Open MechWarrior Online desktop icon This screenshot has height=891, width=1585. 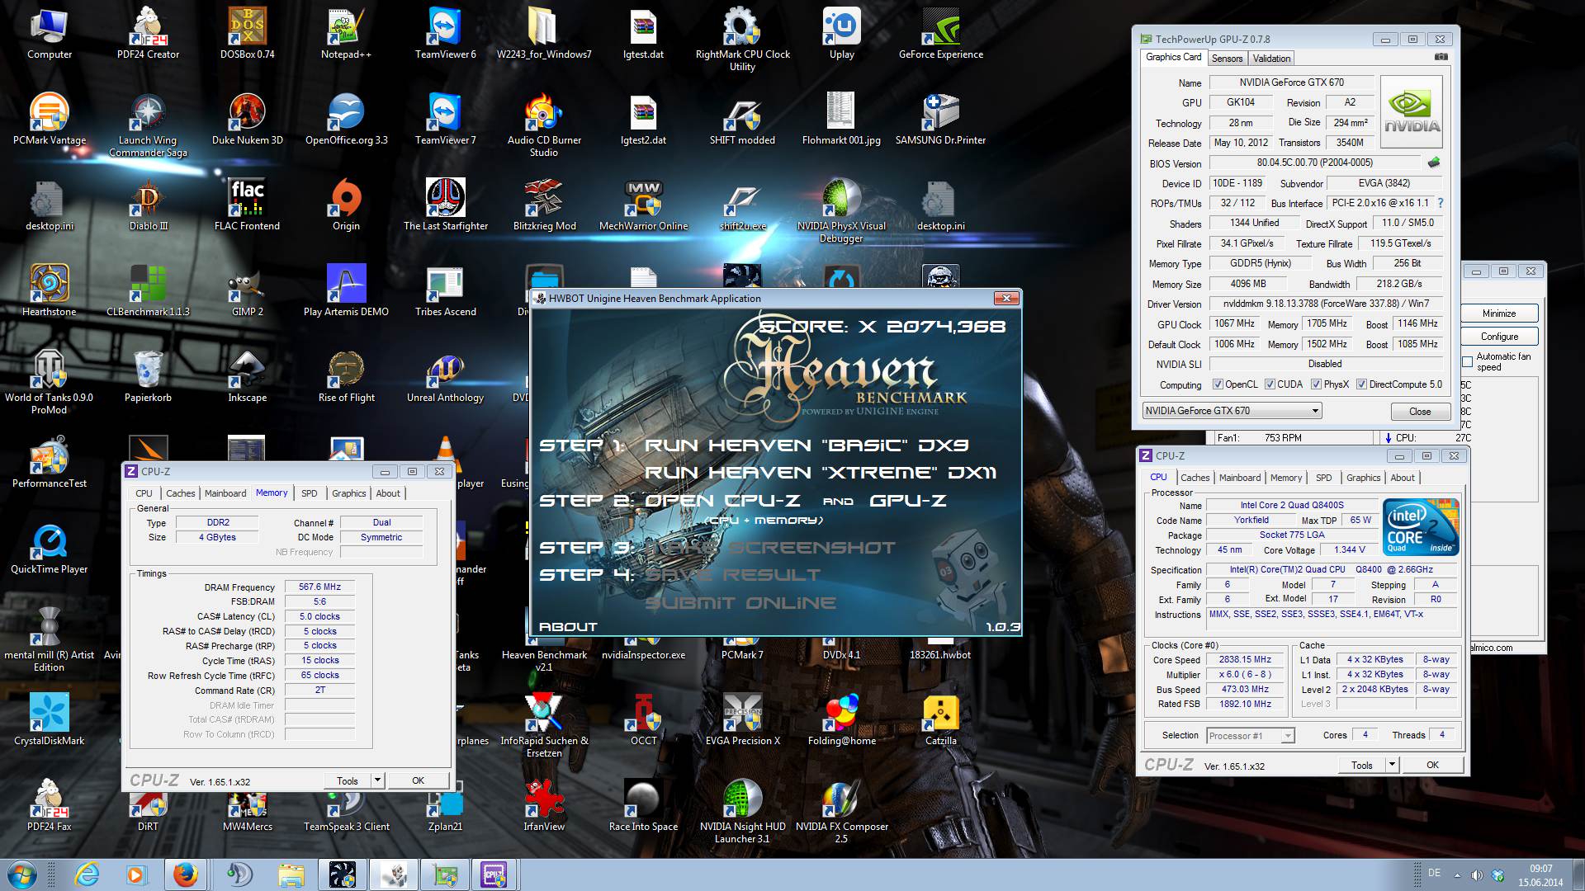click(x=643, y=205)
